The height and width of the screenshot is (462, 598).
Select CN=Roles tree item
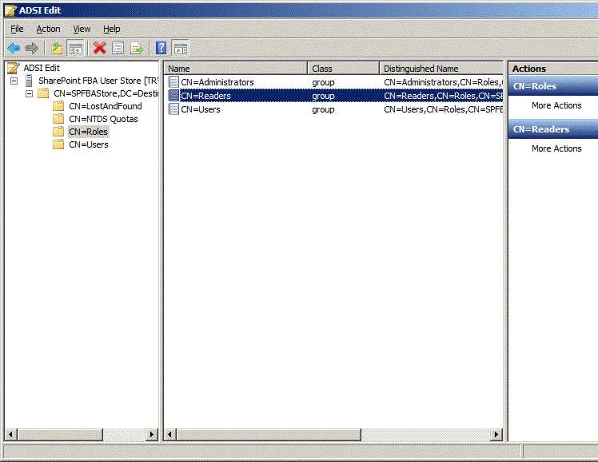click(x=89, y=132)
